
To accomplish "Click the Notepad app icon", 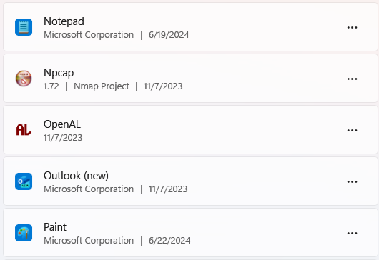I will 24,27.
